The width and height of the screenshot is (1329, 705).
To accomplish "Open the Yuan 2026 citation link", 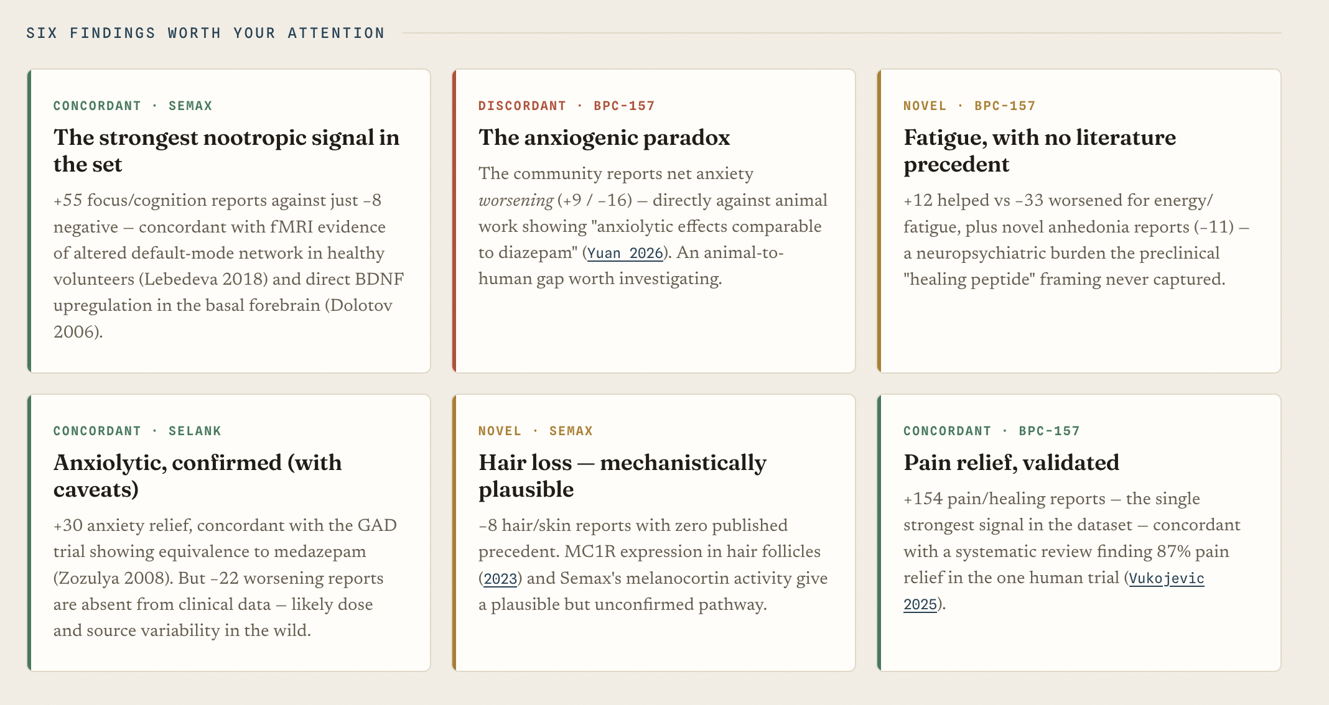I will pyautogui.click(x=625, y=253).
